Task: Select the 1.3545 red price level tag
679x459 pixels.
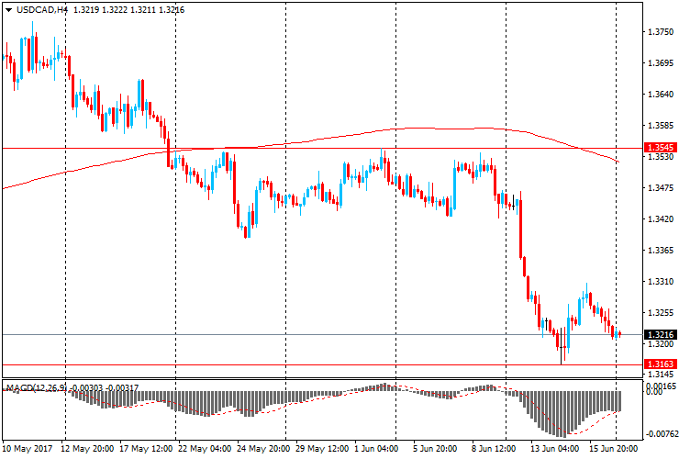Action: tap(662, 148)
